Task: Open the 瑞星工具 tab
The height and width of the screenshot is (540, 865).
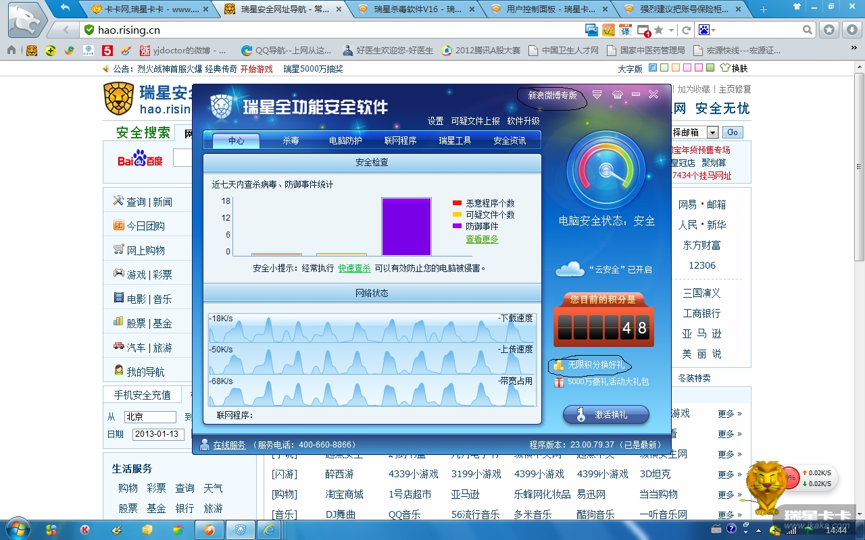Action: [455, 140]
